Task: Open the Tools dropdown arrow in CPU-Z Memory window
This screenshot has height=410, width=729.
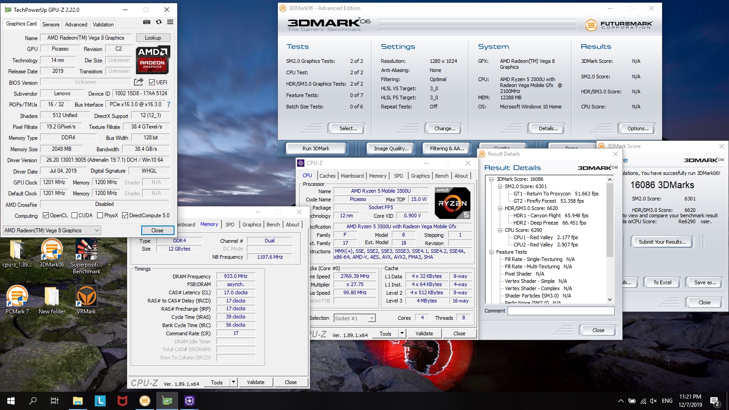Action: point(233,382)
